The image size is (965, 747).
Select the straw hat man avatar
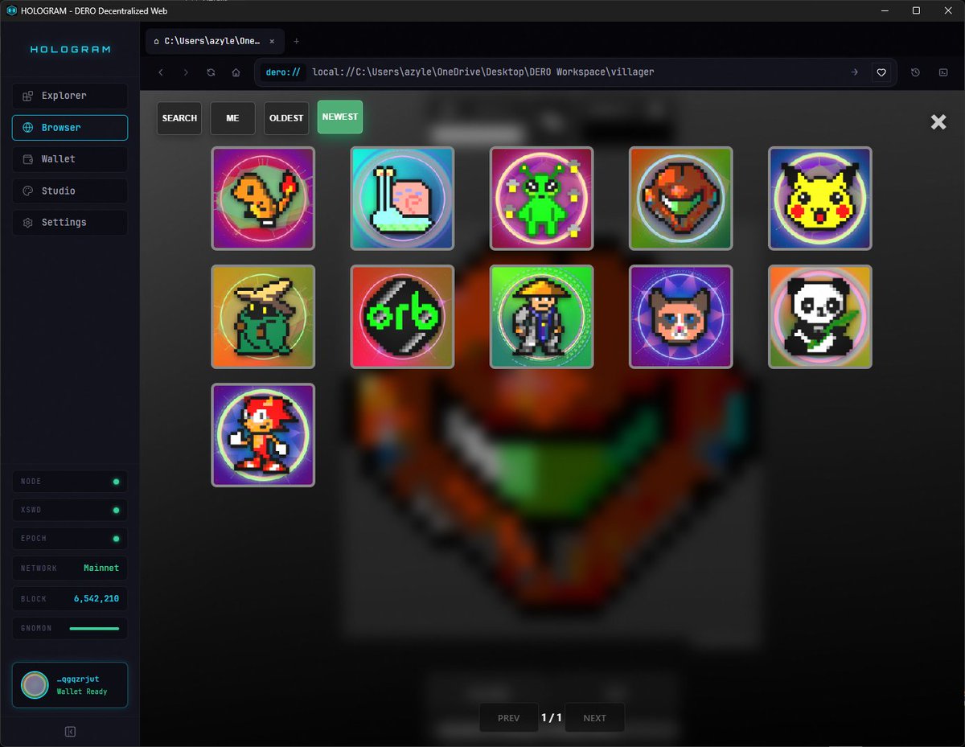542,317
